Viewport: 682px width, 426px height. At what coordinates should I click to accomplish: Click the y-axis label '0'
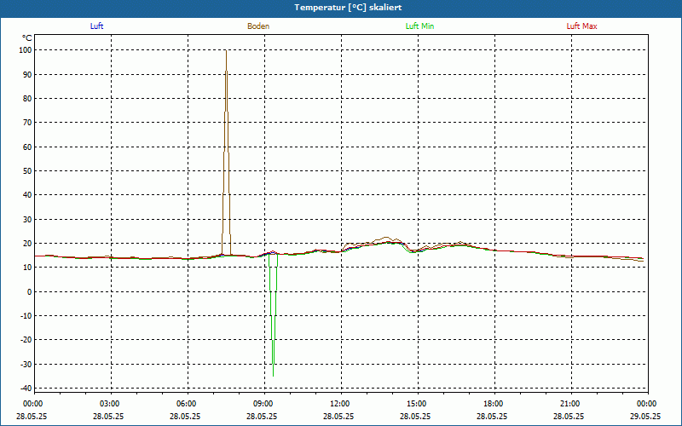30,291
